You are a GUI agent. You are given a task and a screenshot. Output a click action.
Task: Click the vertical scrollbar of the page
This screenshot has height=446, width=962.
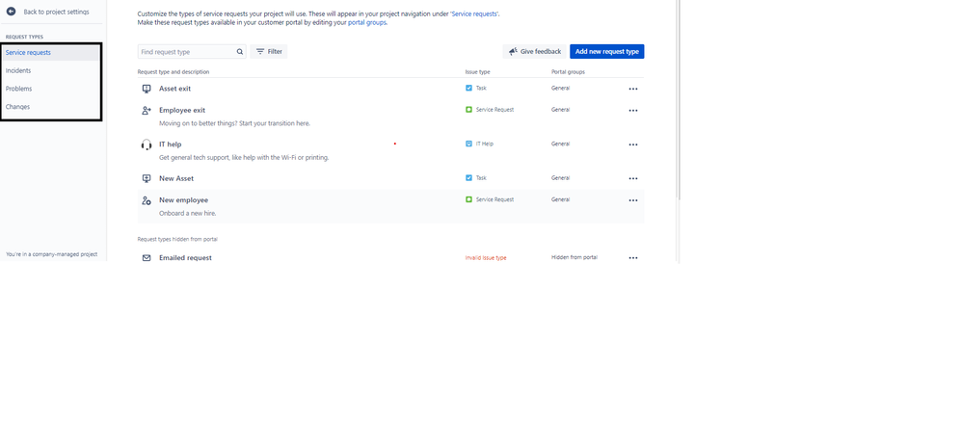coord(678,98)
